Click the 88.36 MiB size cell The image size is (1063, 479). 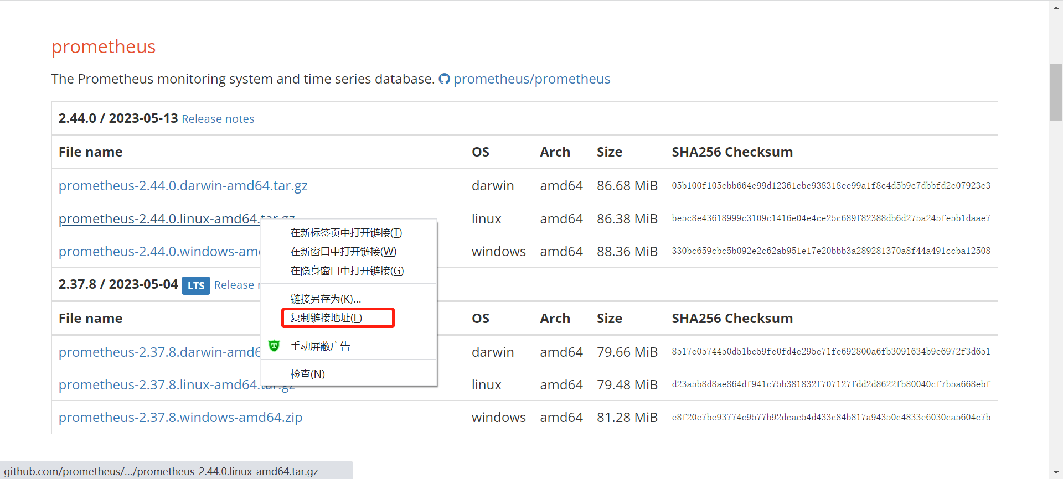tap(627, 252)
